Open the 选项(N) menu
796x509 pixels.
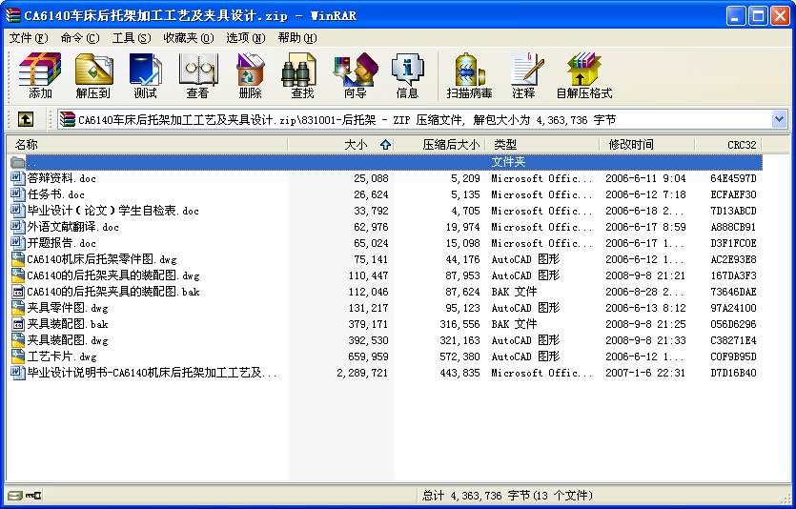[x=246, y=37]
